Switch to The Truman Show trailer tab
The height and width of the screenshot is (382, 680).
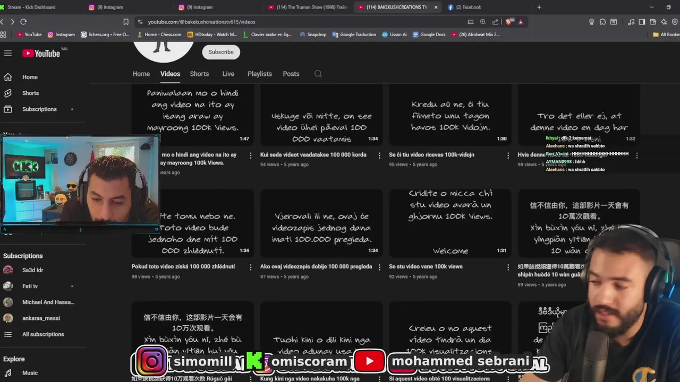(x=308, y=7)
